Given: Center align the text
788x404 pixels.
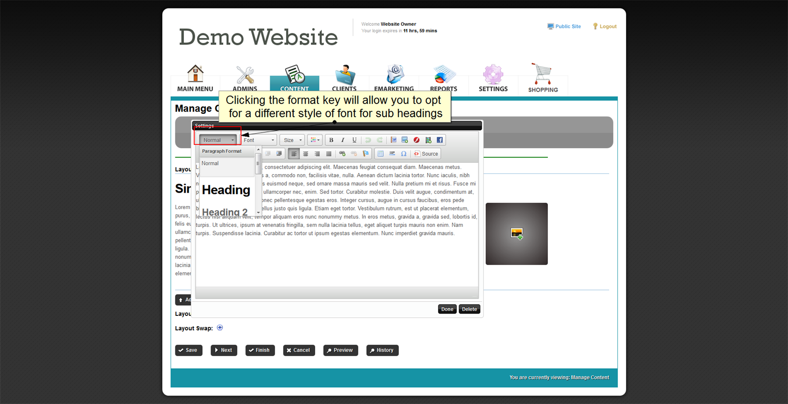Looking at the screenshot, I should pos(306,154).
